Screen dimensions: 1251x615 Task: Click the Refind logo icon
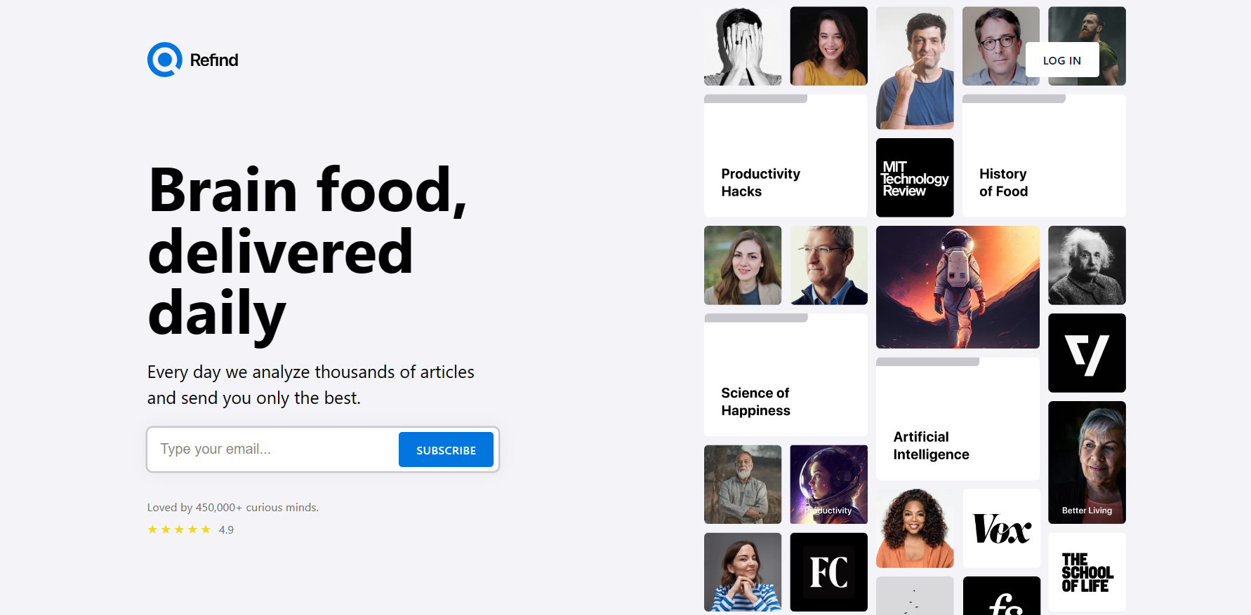point(165,60)
